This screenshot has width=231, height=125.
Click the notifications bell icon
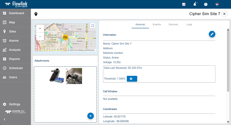pyautogui.click(x=195, y=4)
